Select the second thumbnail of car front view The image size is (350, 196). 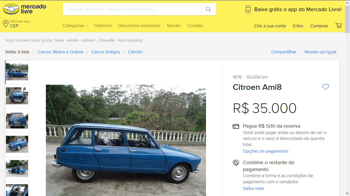17,96
